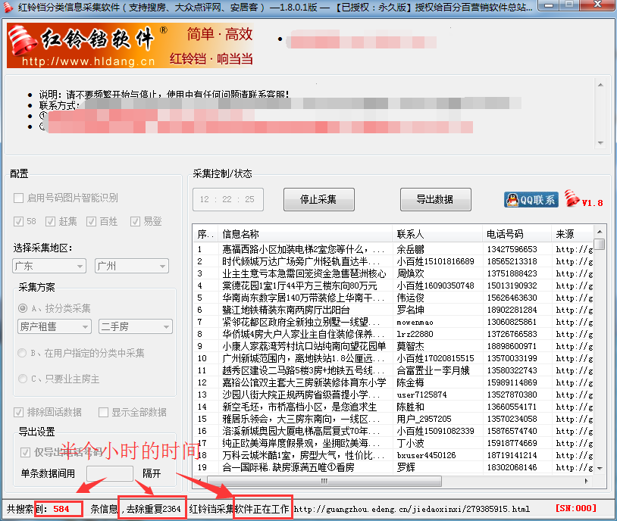Click phone number 13570033199
The height and width of the screenshot is (521, 617).
[512, 359]
